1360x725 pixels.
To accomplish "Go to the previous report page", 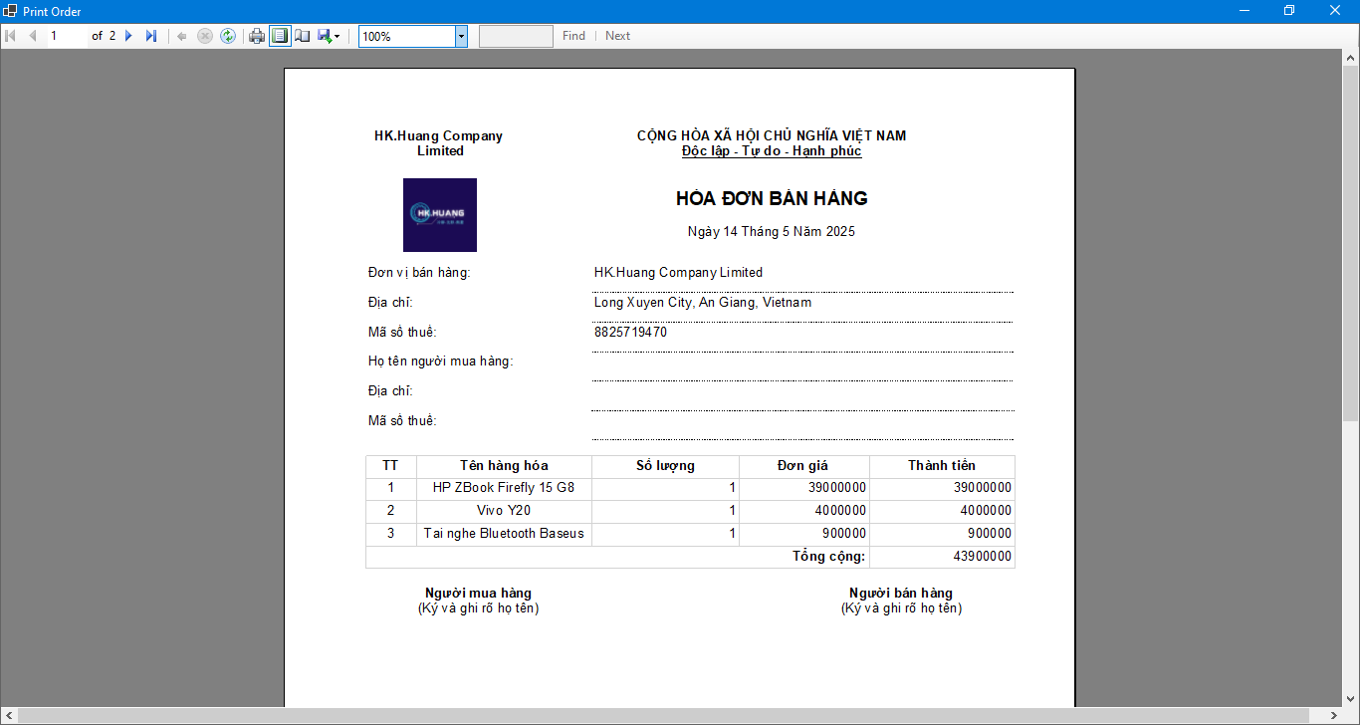I will pos(33,36).
